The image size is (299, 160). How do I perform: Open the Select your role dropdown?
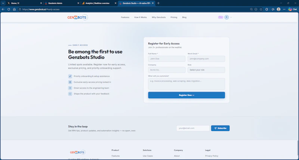tap(206, 70)
